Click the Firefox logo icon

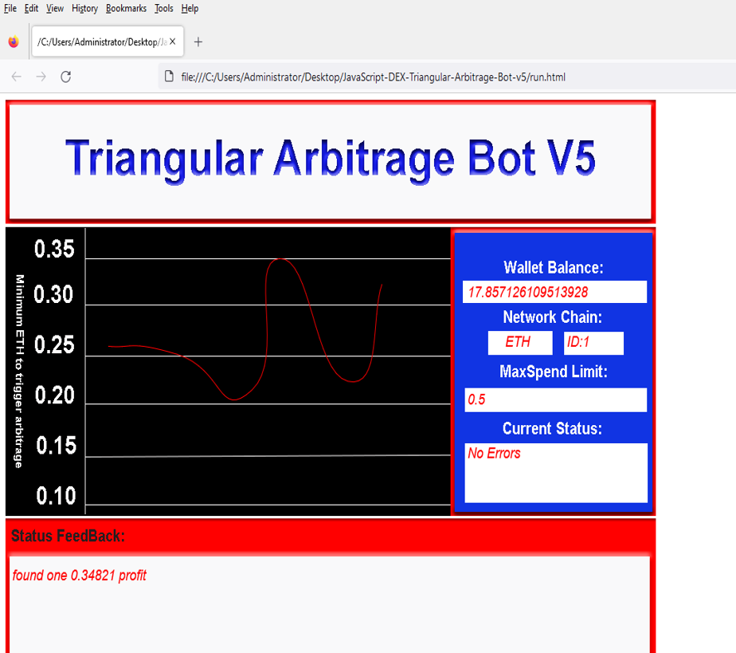click(x=13, y=41)
